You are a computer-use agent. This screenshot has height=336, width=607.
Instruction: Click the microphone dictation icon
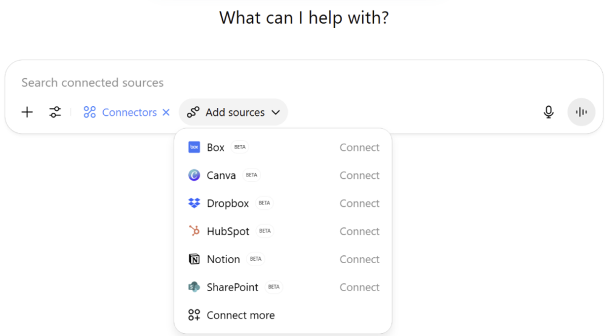(x=548, y=112)
